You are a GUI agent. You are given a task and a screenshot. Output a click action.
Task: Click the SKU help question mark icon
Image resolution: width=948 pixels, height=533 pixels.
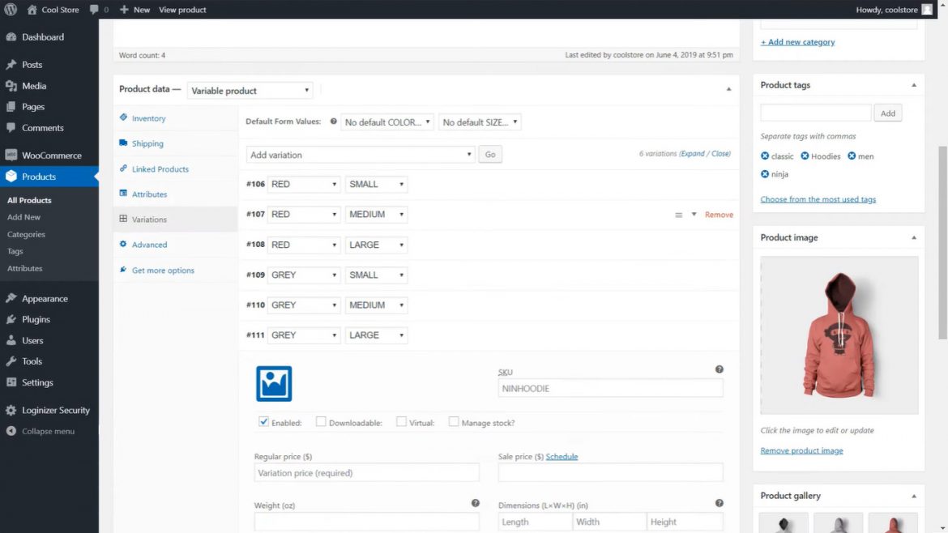pyautogui.click(x=719, y=369)
